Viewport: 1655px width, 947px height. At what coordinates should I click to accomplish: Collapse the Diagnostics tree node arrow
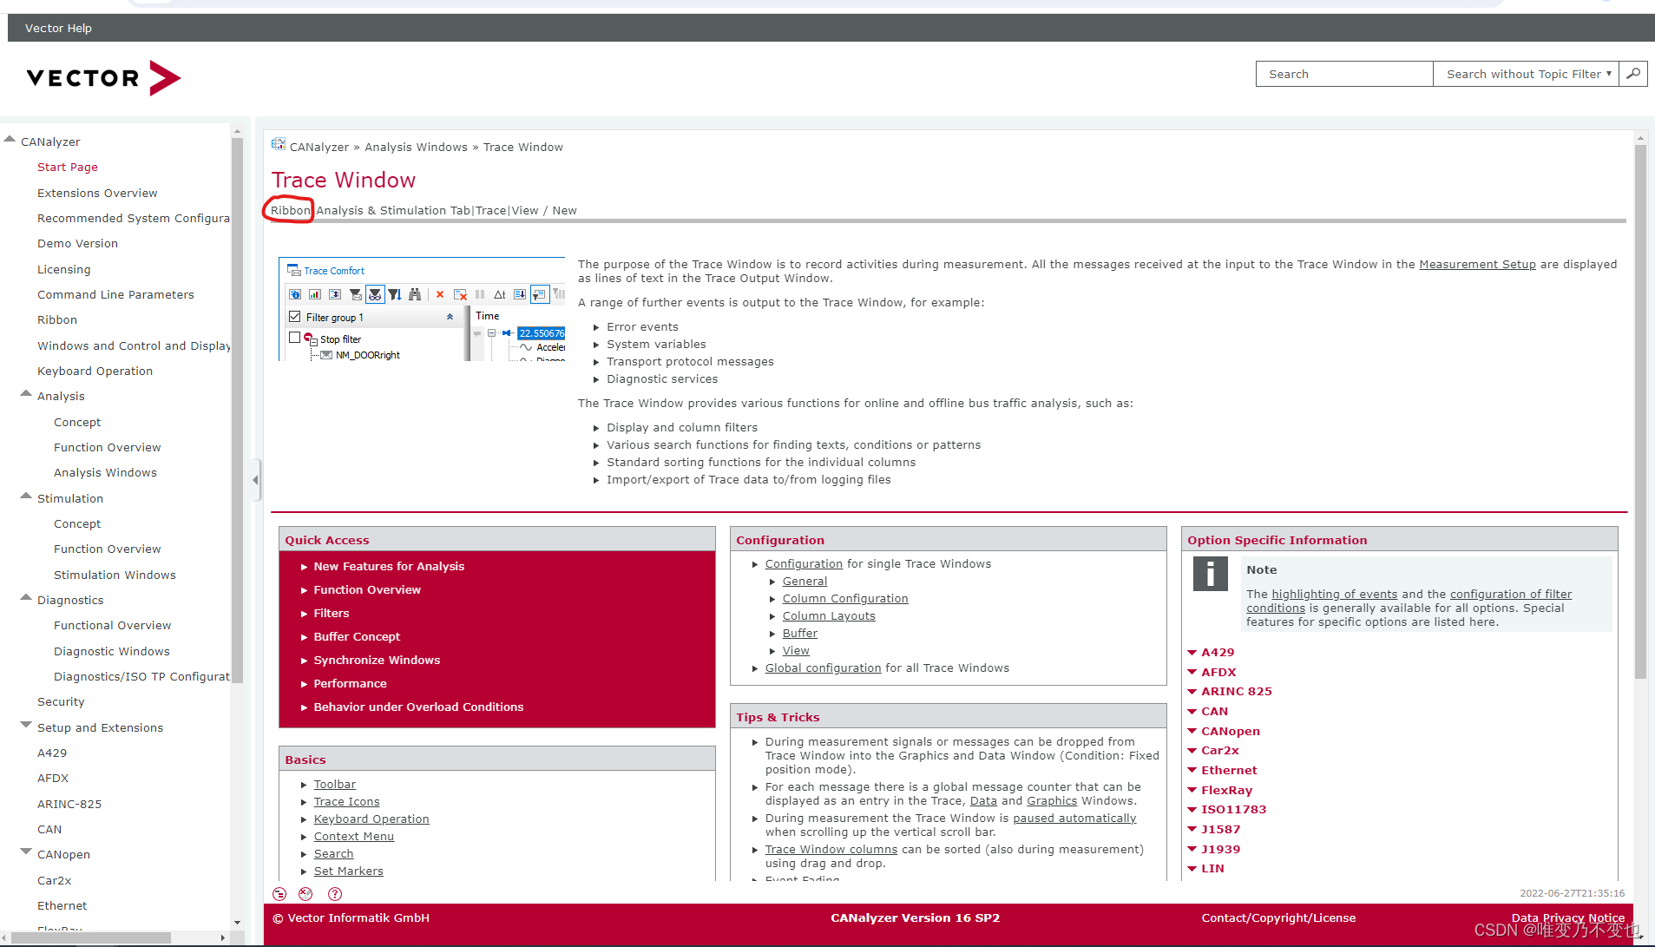coord(26,598)
